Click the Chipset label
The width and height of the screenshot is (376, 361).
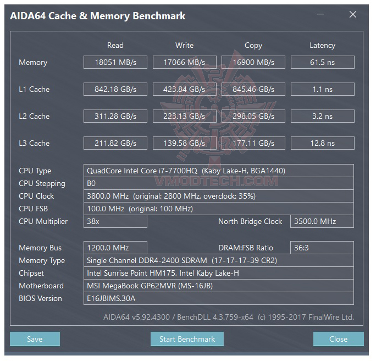click(x=31, y=274)
